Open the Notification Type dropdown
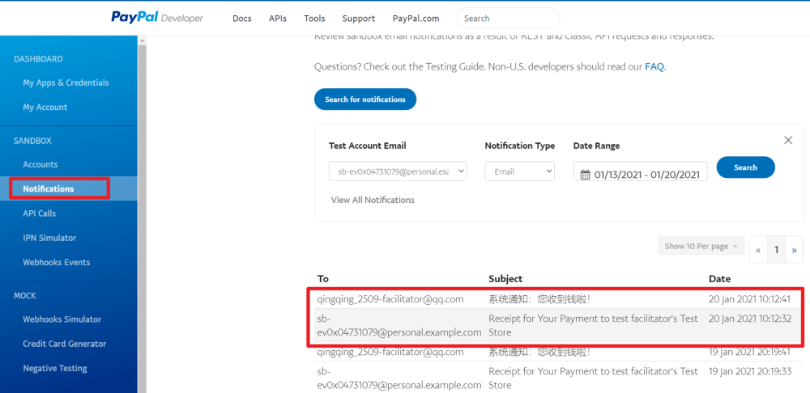810x393 pixels. [x=520, y=171]
